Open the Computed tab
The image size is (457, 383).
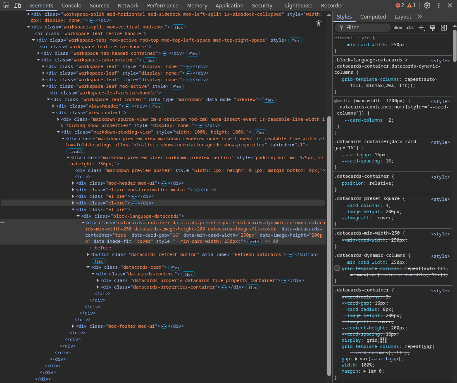tap(373, 16)
